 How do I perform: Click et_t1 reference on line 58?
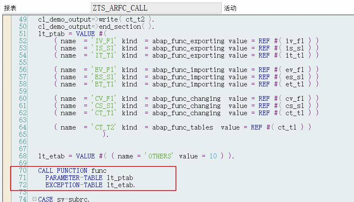295,84
